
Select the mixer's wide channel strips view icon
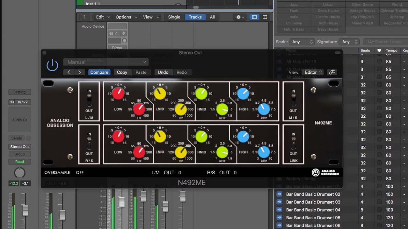click(x=265, y=17)
